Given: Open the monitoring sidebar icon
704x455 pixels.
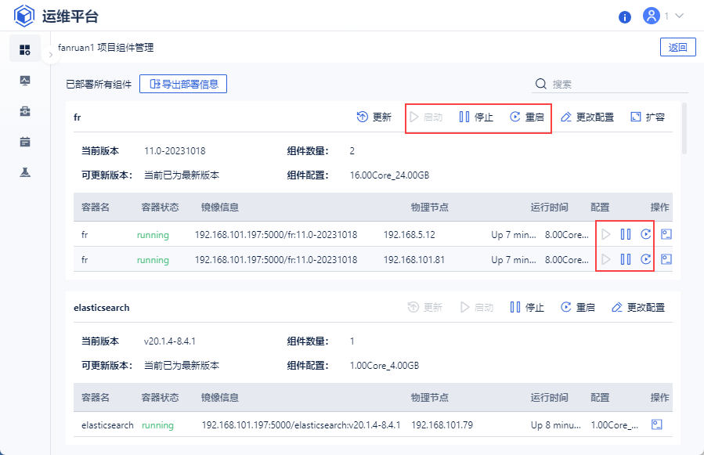Looking at the screenshot, I should click(25, 81).
